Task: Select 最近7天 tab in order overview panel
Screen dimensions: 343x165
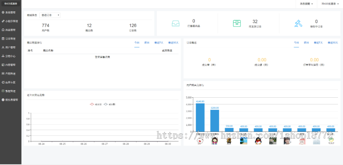Action: click(x=318, y=43)
